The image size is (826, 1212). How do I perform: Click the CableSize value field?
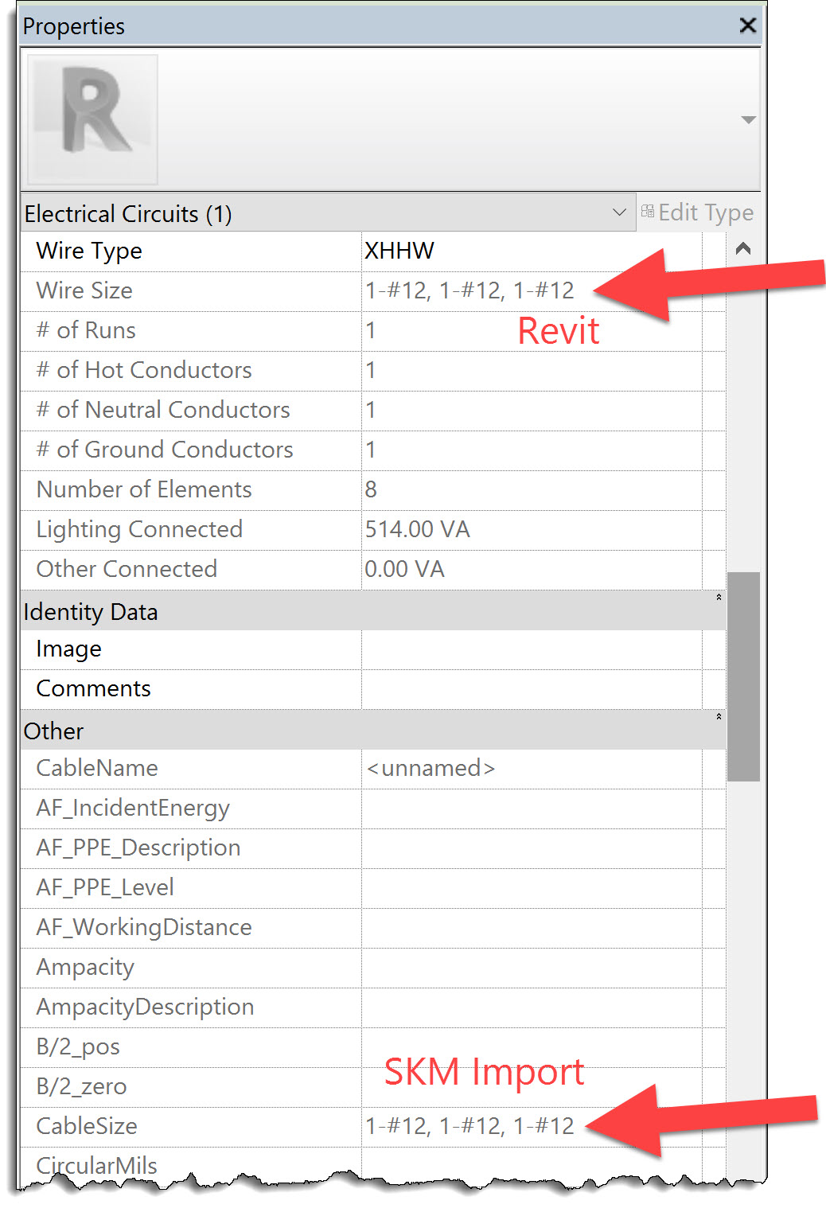477,1125
